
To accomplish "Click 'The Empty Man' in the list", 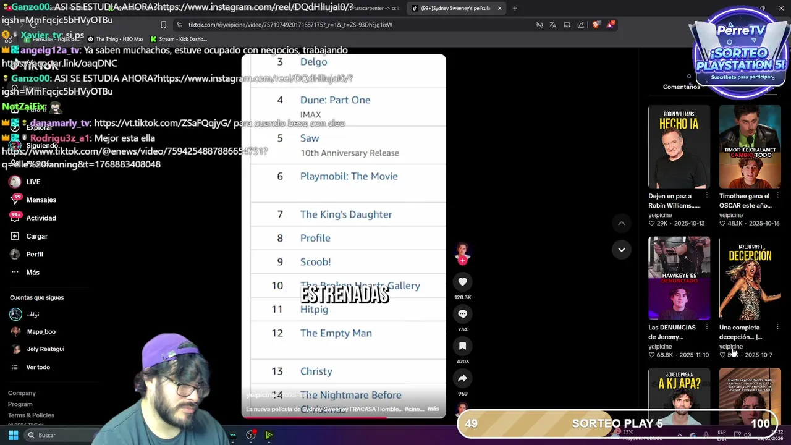I will [336, 333].
